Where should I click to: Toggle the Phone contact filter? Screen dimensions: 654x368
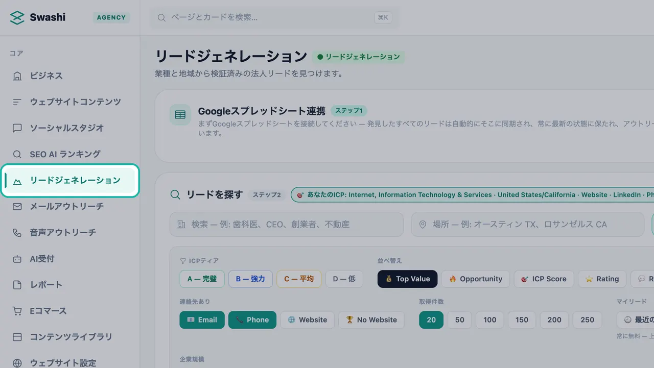click(x=252, y=320)
